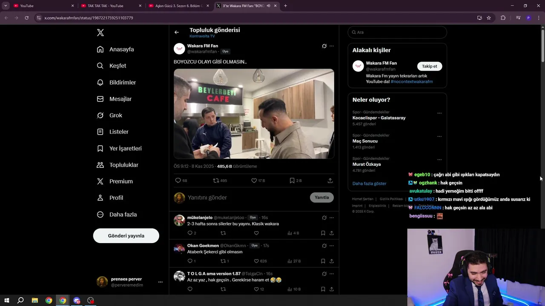Open Chrome profile P avatar

click(x=528, y=18)
